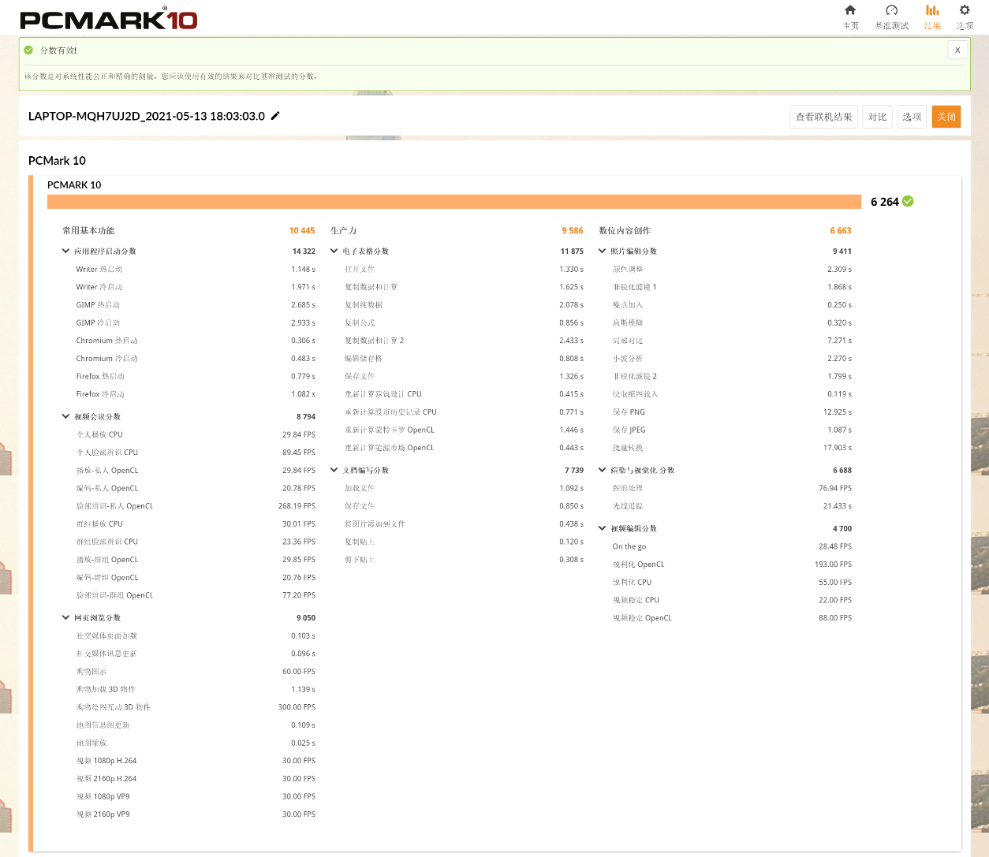Screen dimensions: 989x857
Task: Click the PCMARK 10 logo
Action: (108, 19)
